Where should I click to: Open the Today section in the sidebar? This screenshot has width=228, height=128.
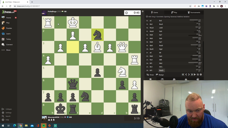click(9, 39)
